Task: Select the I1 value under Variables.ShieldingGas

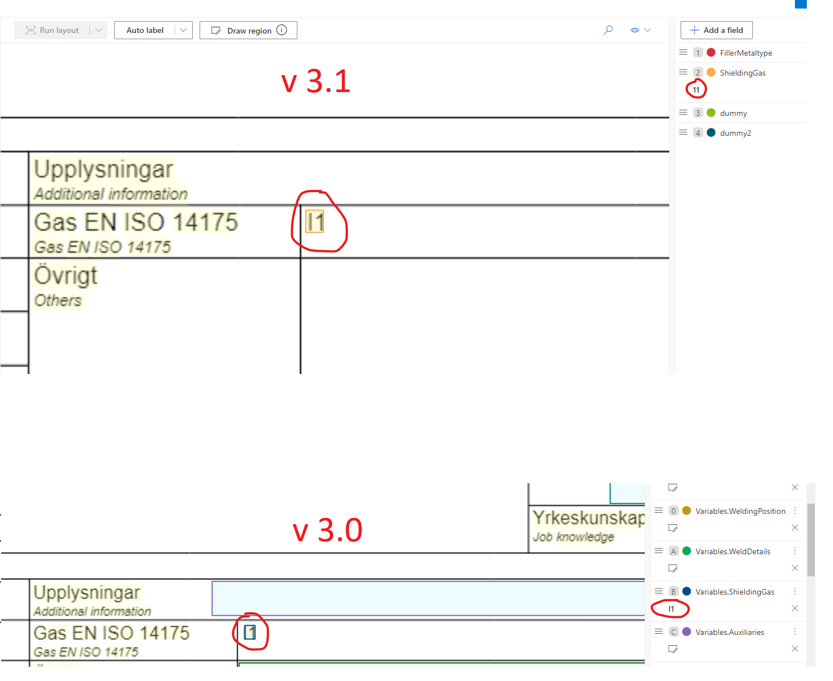Action: (670, 609)
